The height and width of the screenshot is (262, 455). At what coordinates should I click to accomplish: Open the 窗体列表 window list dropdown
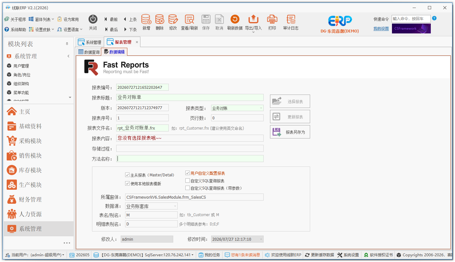coord(41,19)
